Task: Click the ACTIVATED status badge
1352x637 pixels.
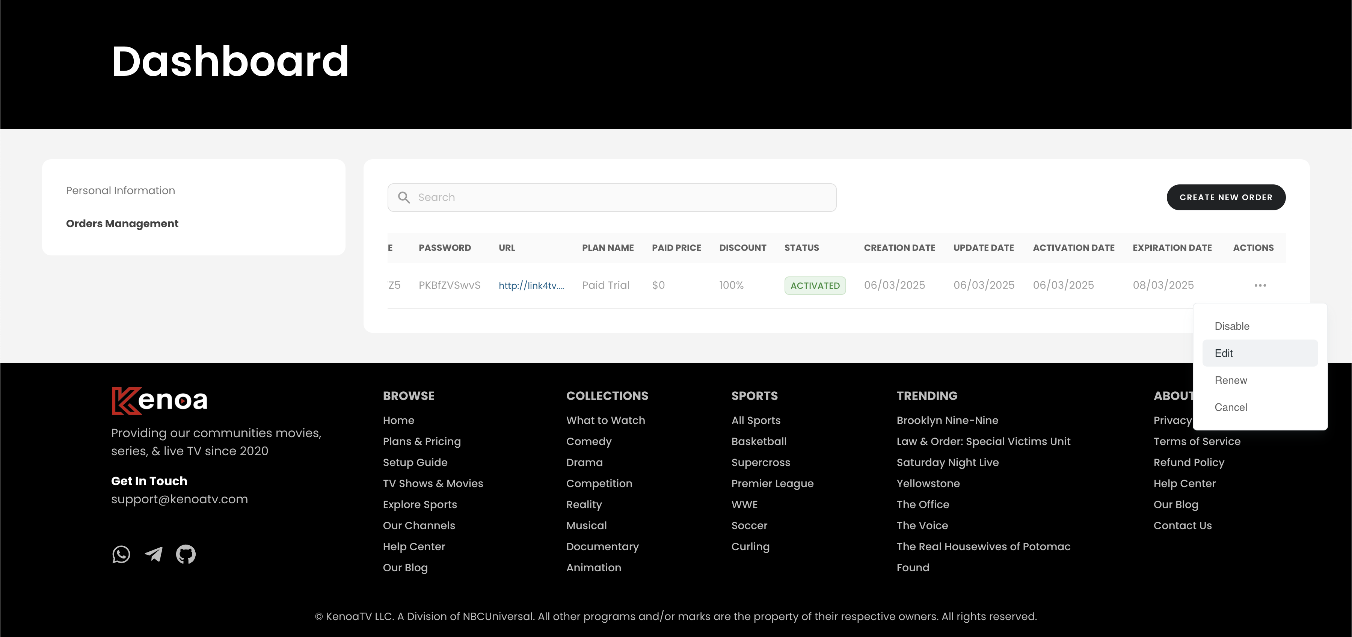Action: click(x=815, y=285)
